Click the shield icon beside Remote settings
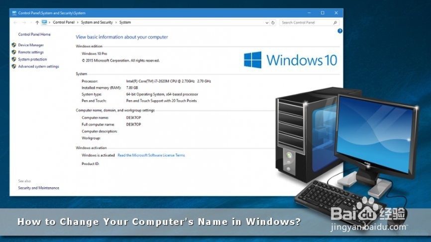 coord(14,52)
